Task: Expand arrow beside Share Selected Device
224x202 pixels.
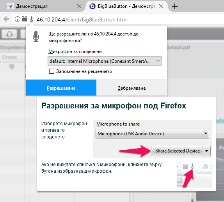Action: [206, 151]
